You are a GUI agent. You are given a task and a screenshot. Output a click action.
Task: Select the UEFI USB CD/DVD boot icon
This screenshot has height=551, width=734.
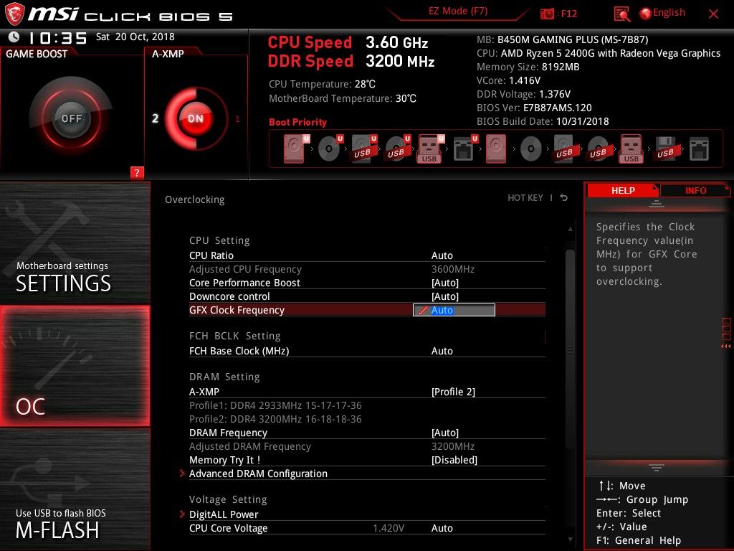397,149
